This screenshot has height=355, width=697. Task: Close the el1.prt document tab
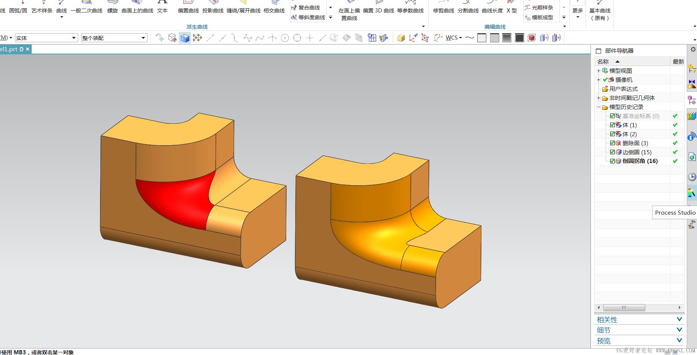coord(28,49)
